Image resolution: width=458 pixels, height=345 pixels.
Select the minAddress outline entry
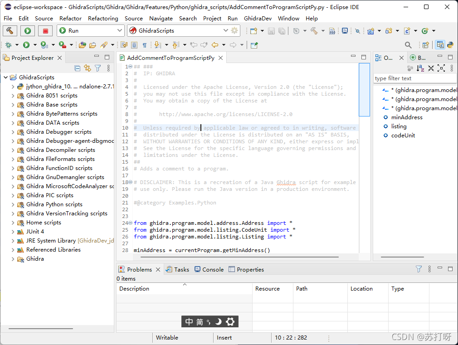tap(407, 117)
